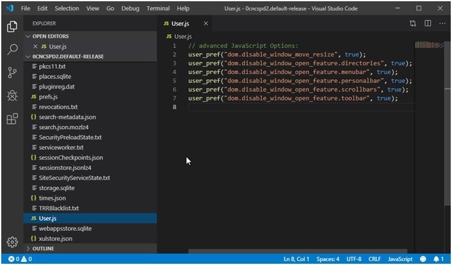This screenshot has height=265, width=452.
Task: Select the User.js editor tab
Action: 185,24
